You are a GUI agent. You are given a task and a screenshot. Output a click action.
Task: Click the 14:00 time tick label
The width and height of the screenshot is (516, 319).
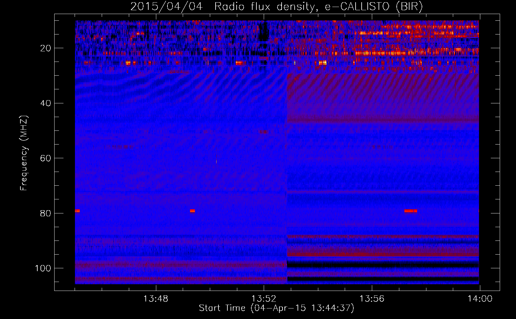[x=480, y=299]
